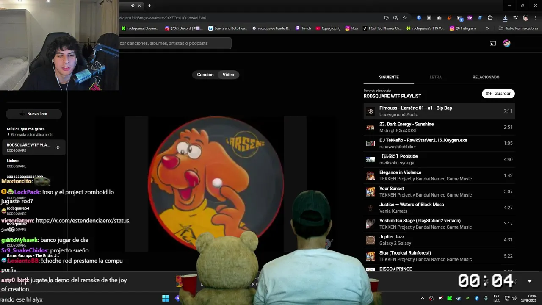Click the Guardar playlist button

pyautogui.click(x=498, y=94)
